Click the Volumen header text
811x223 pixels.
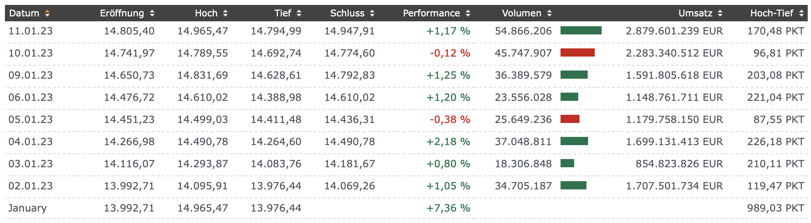click(x=521, y=14)
